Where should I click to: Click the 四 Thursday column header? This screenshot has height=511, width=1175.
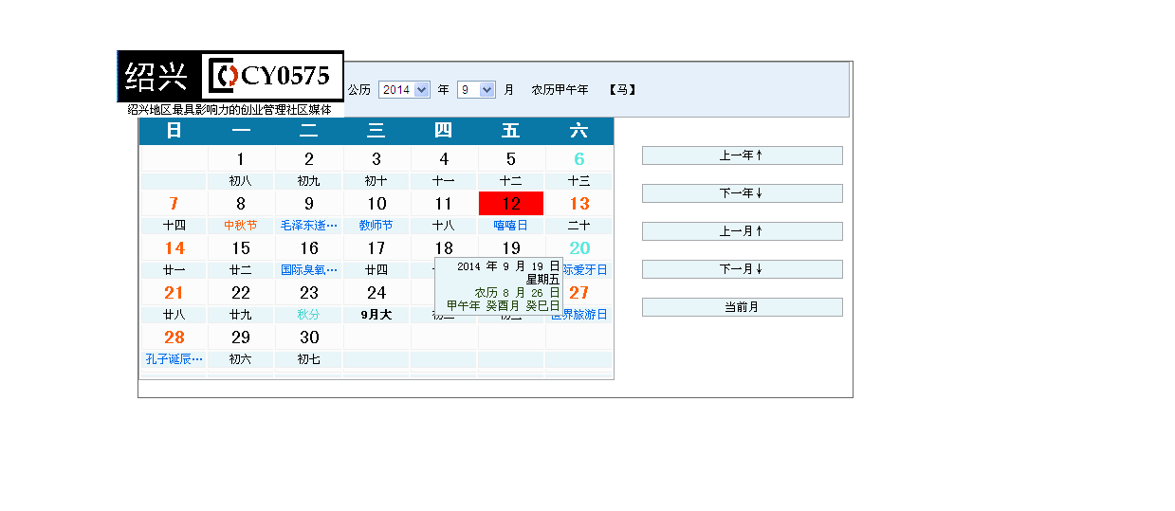click(444, 131)
